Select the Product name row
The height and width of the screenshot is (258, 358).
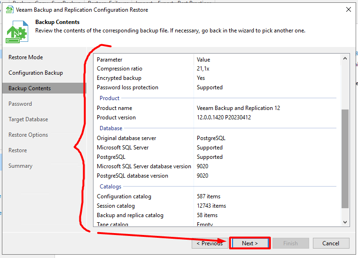click(217, 108)
